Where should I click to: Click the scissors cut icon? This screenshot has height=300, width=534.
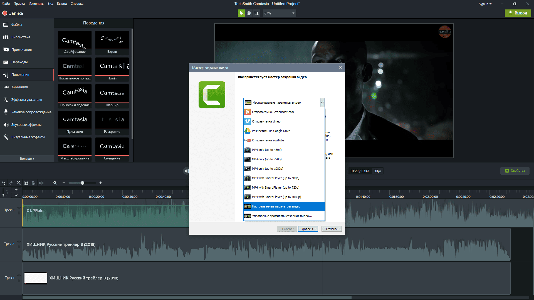pyautogui.click(x=19, y=183)
